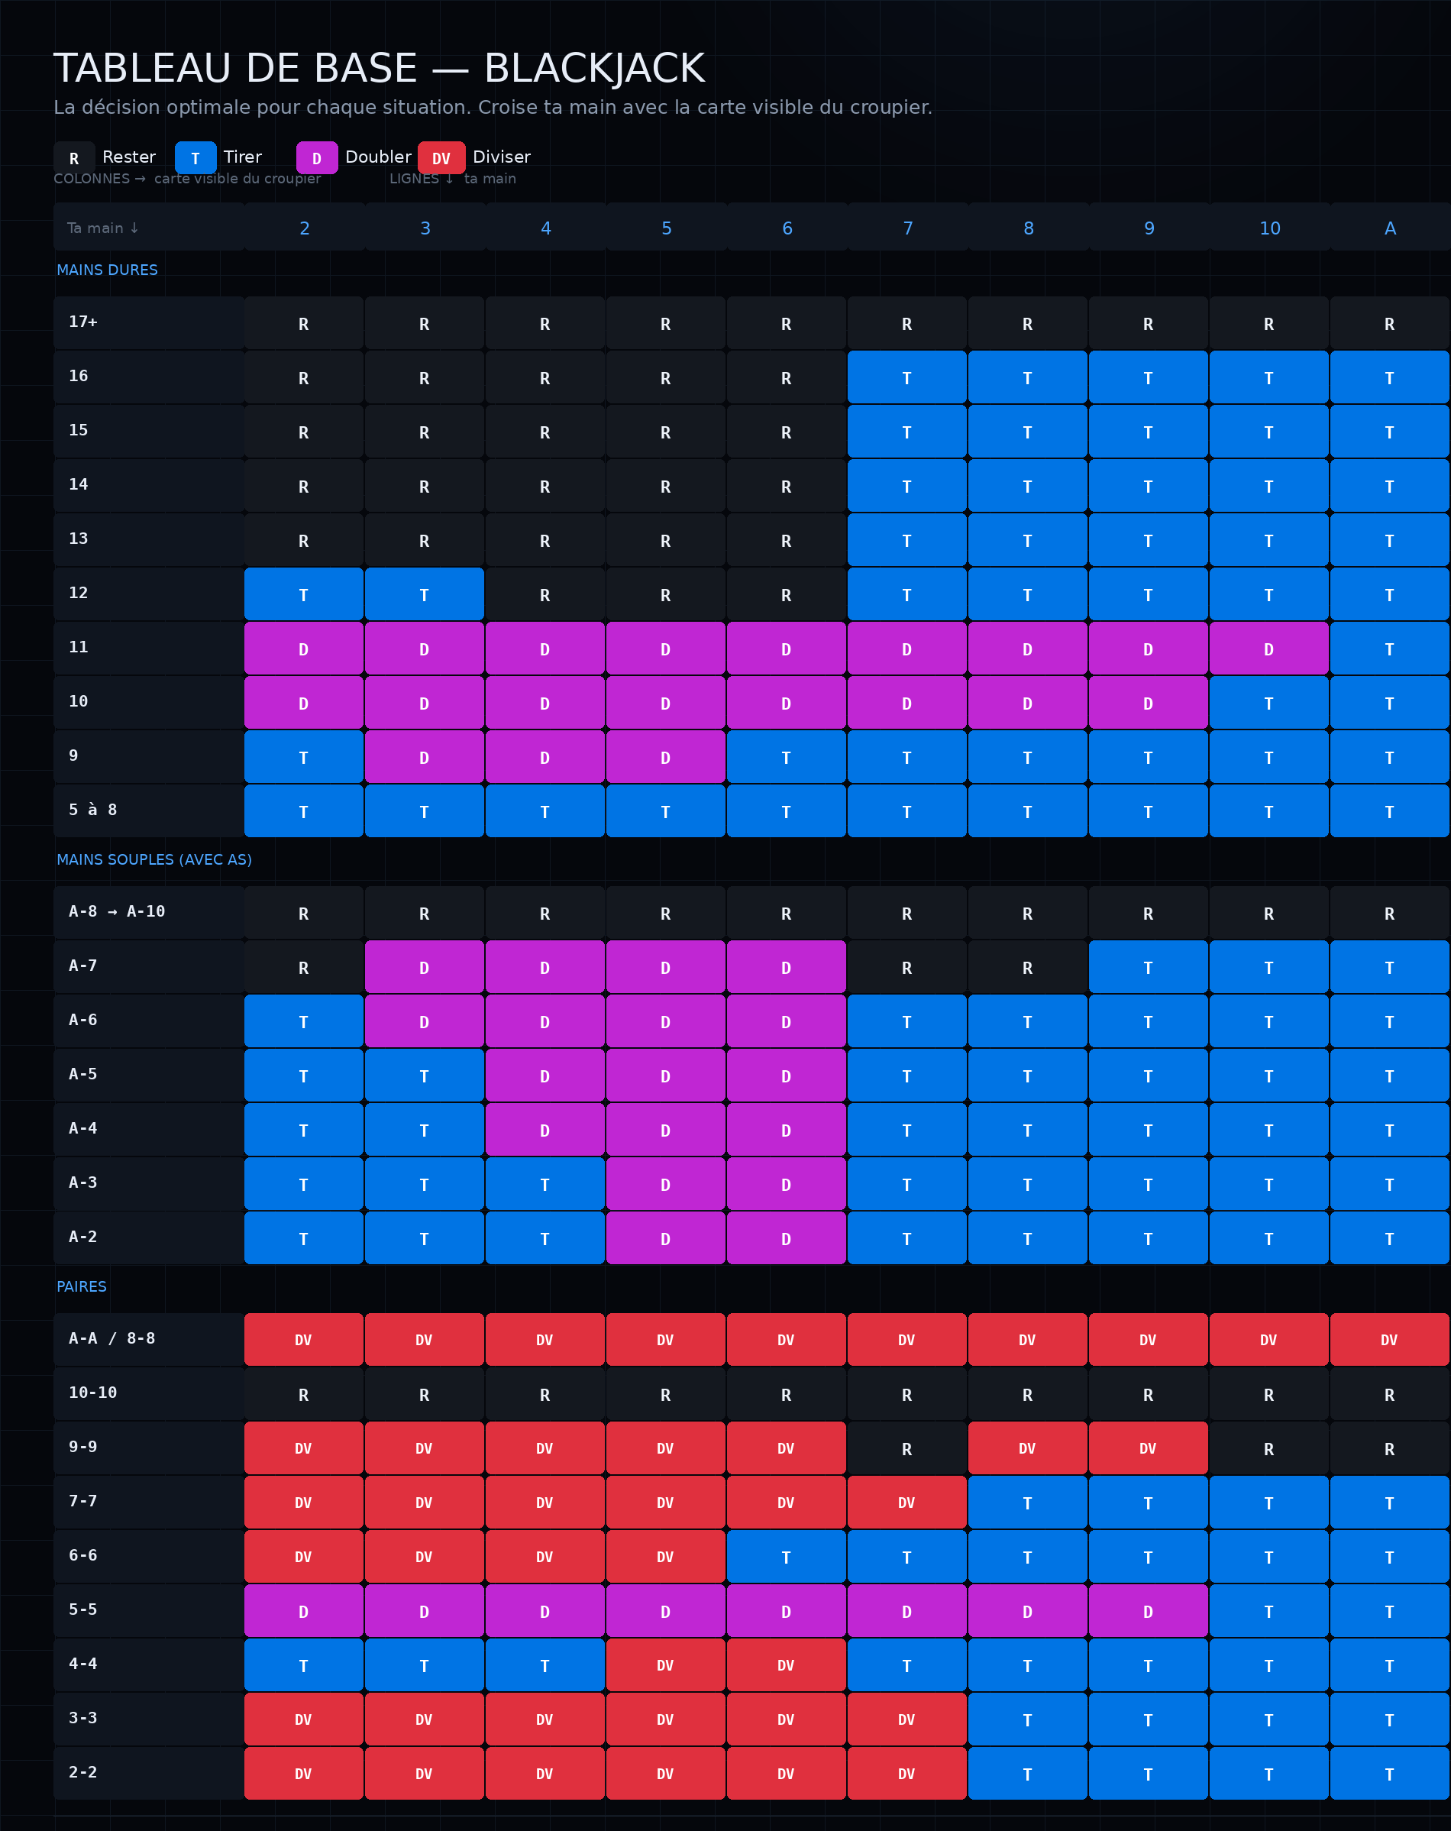The image size is (1451, 1831).
Task: Click the purple D legend chip beside Doubler
Action: pos(317,158)
